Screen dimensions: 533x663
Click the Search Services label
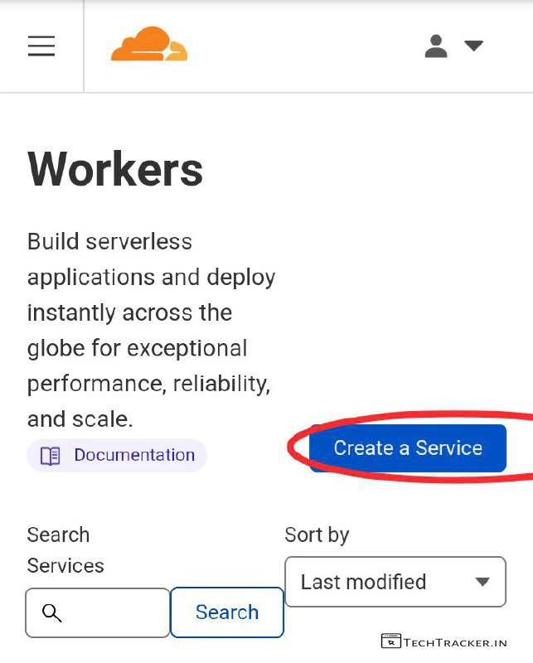(x=65, y=550)
